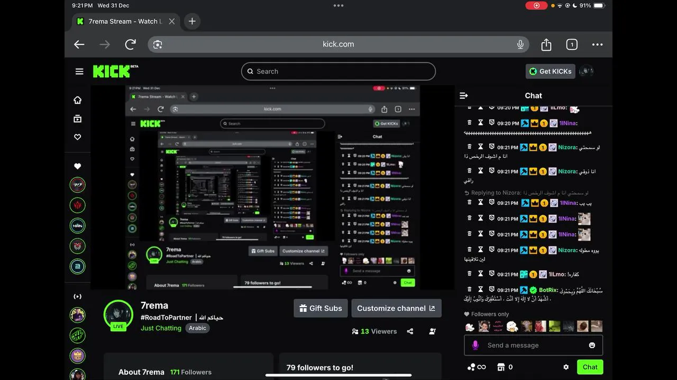Ban 1lNina via 'يب يب' shield icon
Screen dimensions: 677x380
[491, 202]
